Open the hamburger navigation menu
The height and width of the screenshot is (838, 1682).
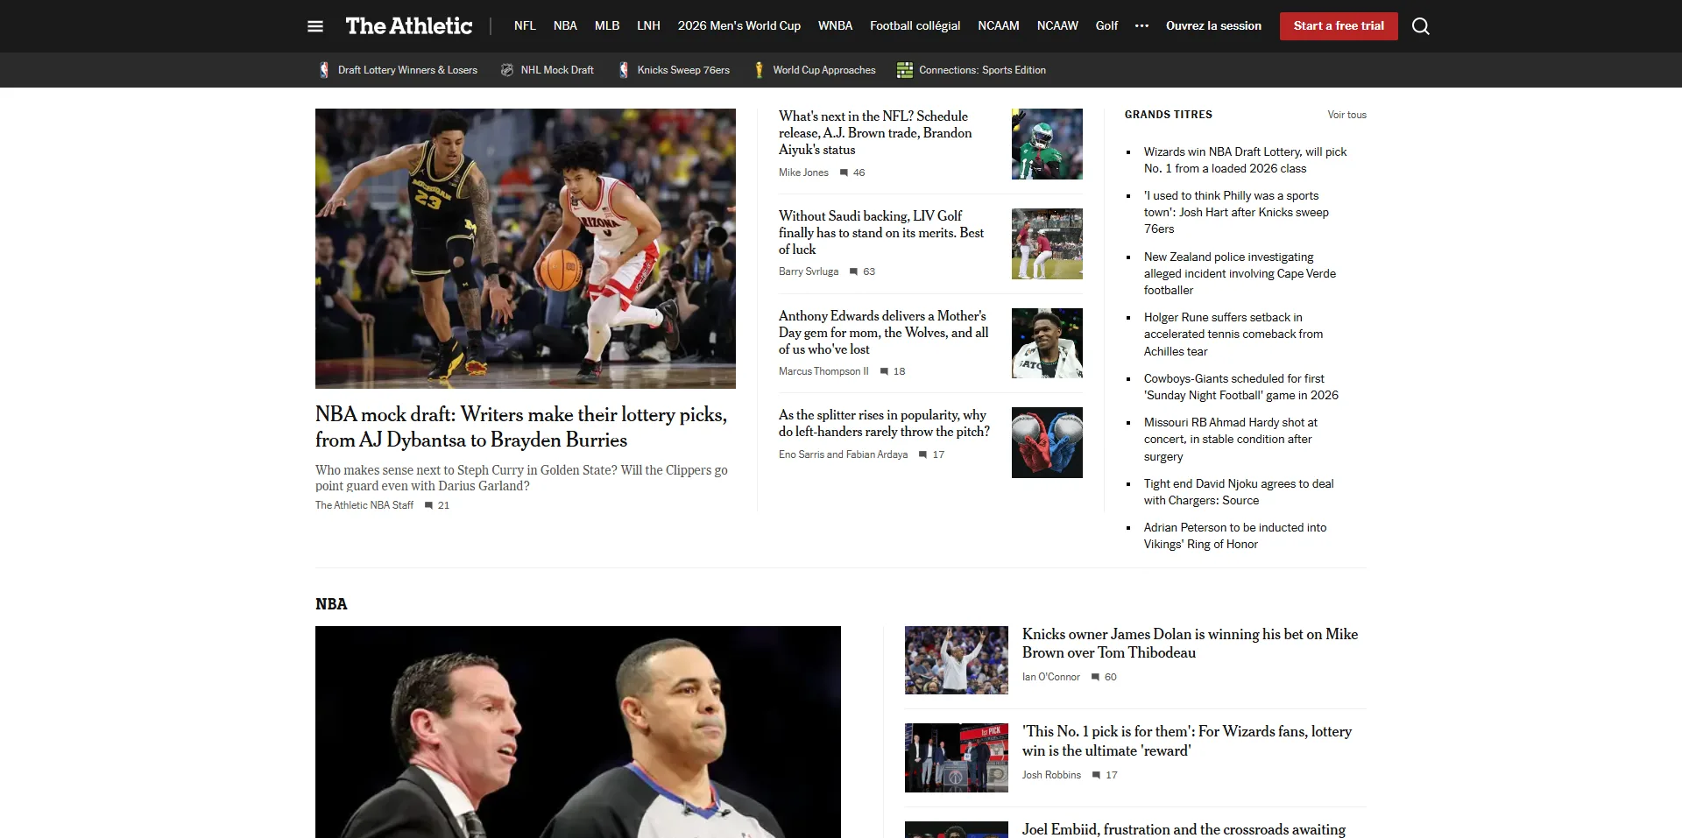[315, 26]
